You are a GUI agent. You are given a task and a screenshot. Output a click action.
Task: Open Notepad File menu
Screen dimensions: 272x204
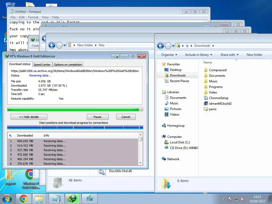[x=13, y=17]
